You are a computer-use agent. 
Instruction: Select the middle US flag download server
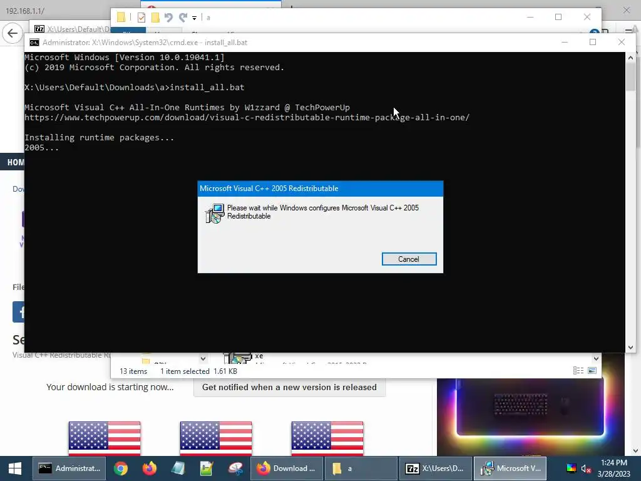[x=216, y=438]
